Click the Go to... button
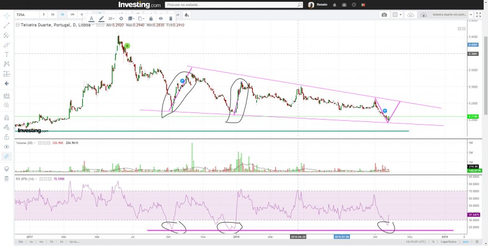Viewport: 488px width, 246px height. click(74, 242)
